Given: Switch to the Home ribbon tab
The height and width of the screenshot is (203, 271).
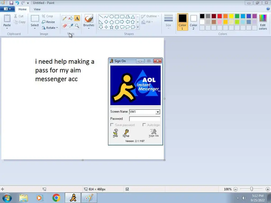Looking at the screenshot, I should [x=22, y=9].
